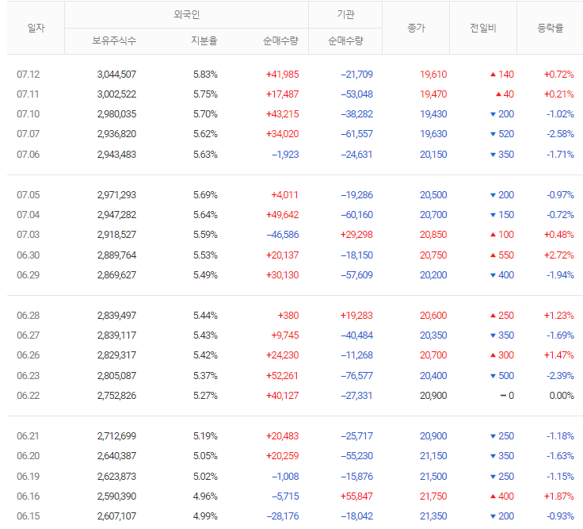583x529 pixels.
Task: Select the date 07.12 row
Action: click(29, 75)
